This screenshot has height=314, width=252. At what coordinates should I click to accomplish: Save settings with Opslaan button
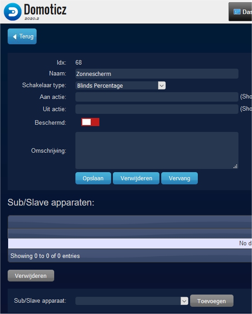click(x=93, y=178)
